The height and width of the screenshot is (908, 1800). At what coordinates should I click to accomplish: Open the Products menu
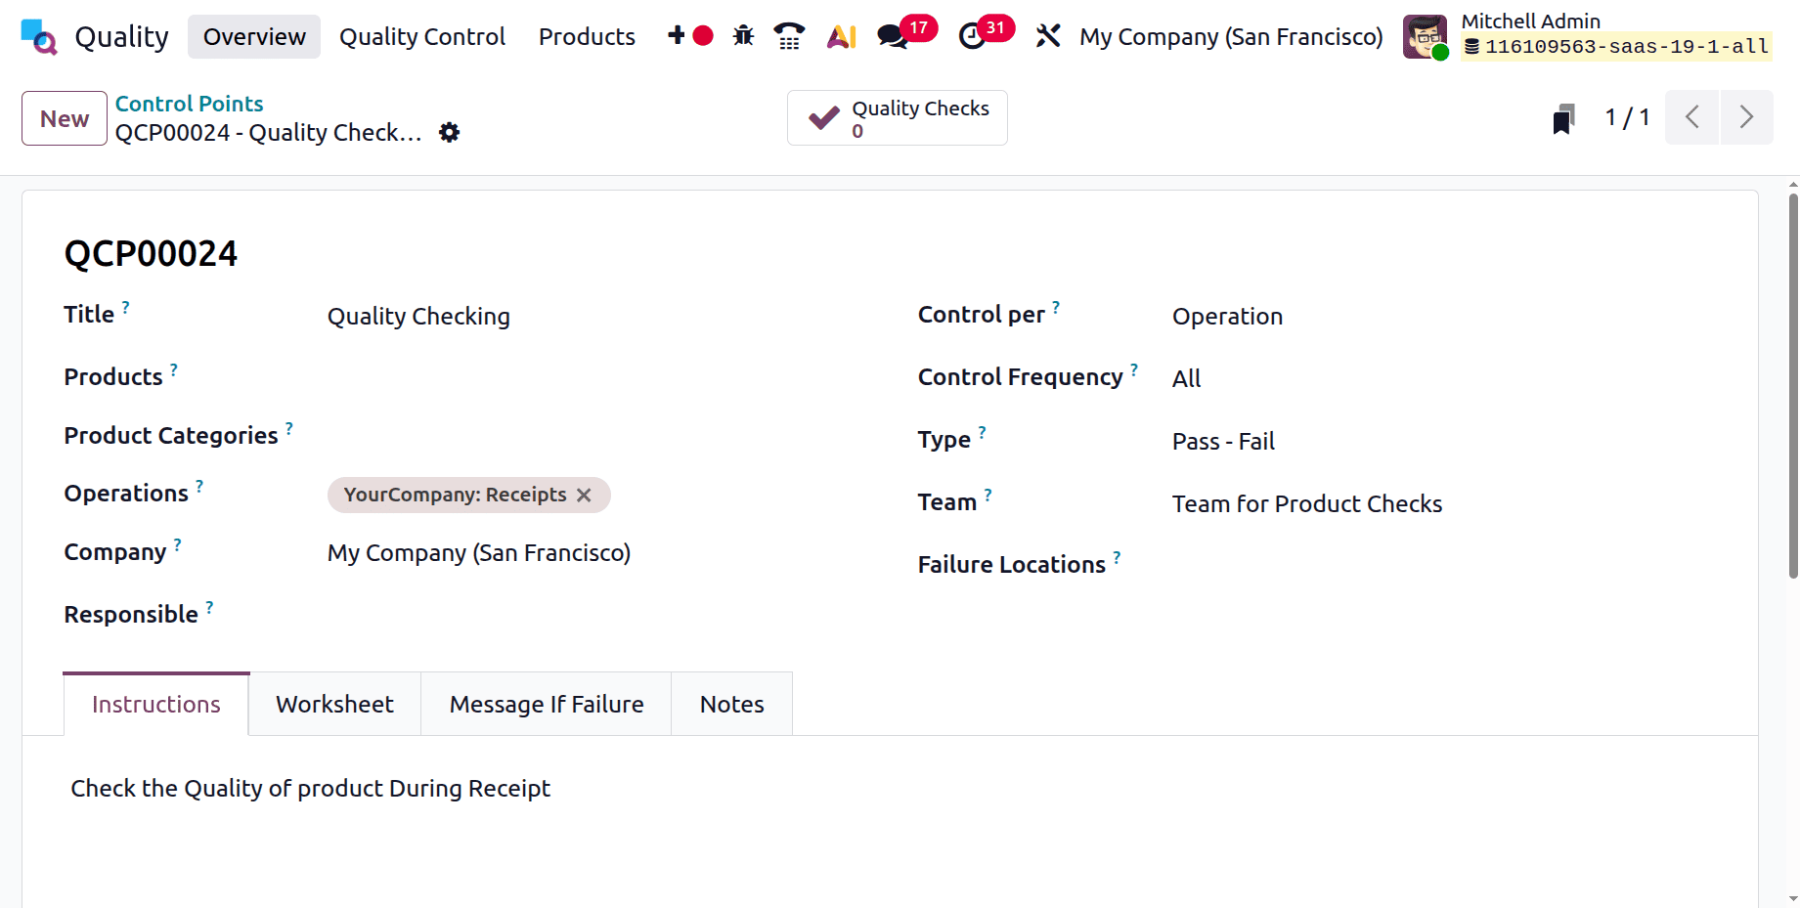[587, 37]
